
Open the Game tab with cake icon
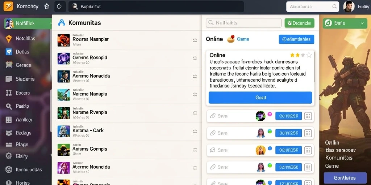238,39
